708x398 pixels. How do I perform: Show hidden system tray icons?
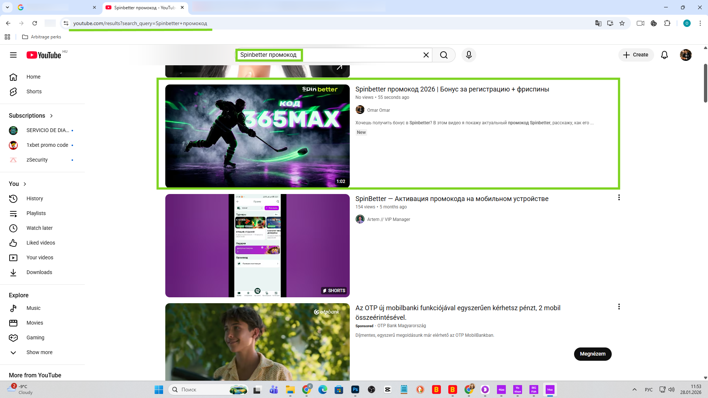(x=635, y=390)
